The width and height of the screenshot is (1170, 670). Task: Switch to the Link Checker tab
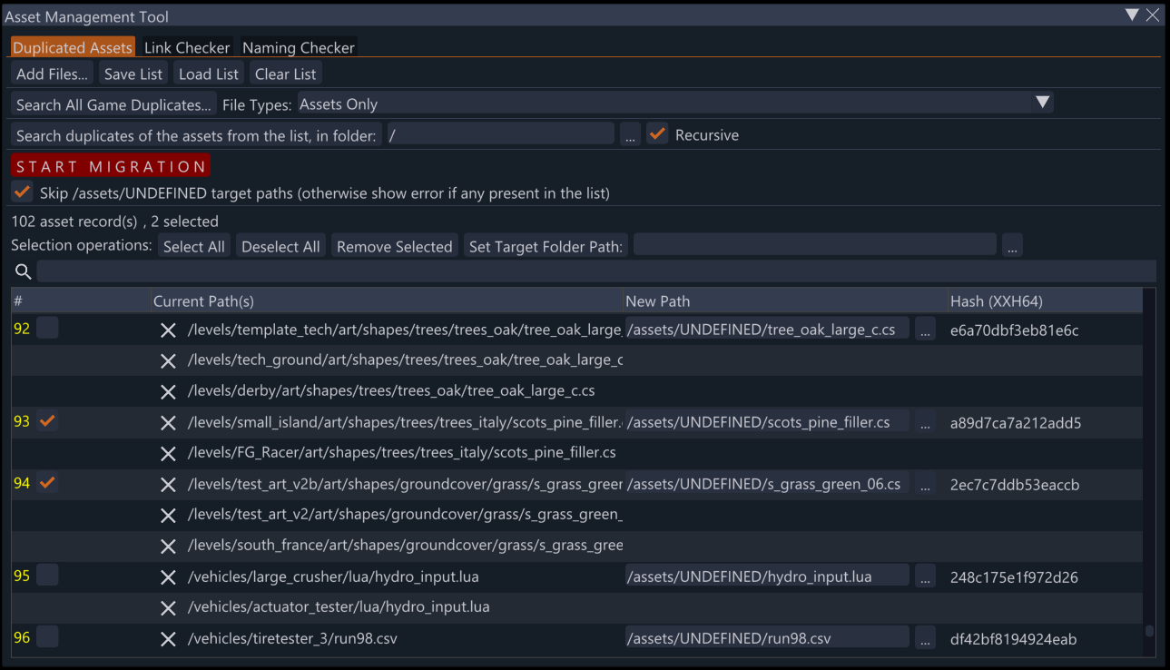[187, 47]
